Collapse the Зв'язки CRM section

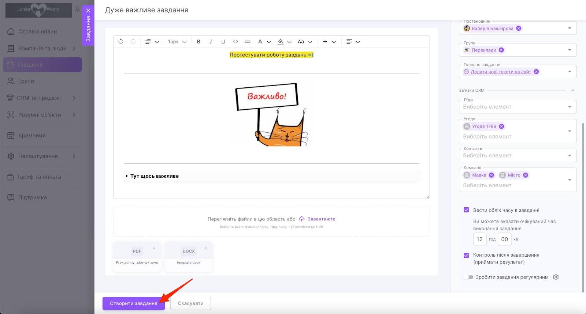coord(572,90)
